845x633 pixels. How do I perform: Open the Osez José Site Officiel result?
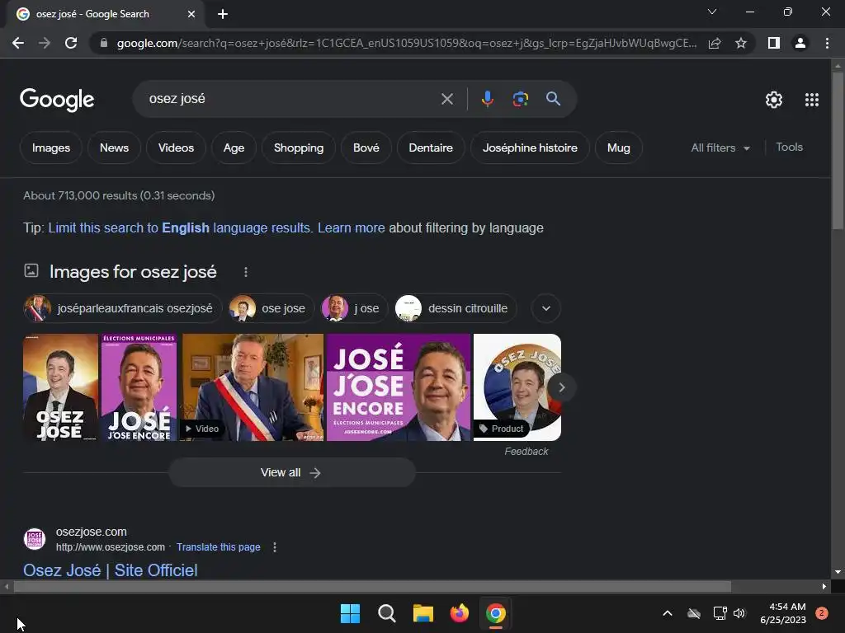pos(111,570)
